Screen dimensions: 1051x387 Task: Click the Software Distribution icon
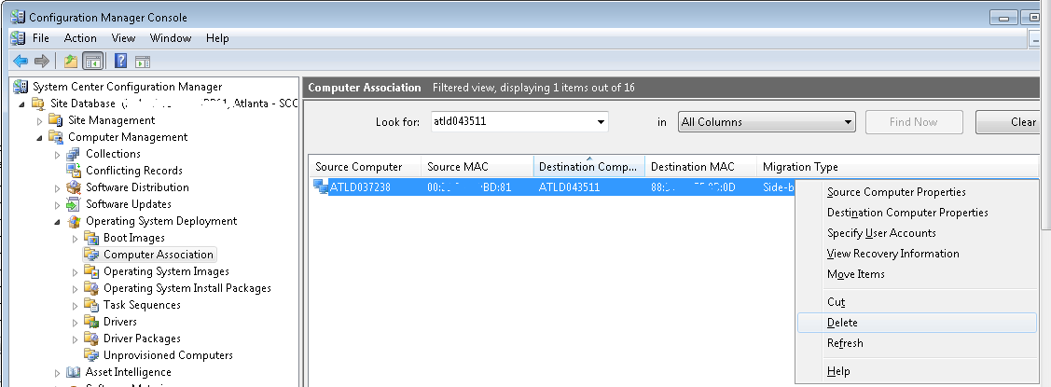point(73,187)
